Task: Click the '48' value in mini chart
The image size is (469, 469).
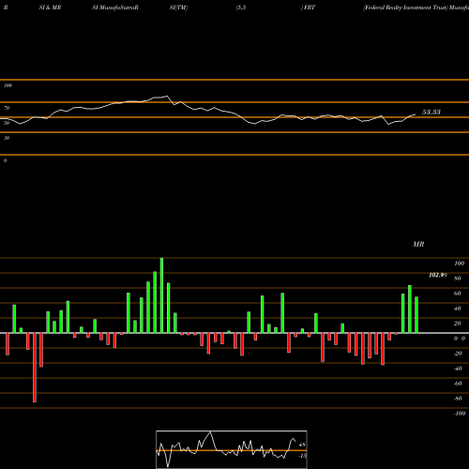Action: tap(302, 445)
